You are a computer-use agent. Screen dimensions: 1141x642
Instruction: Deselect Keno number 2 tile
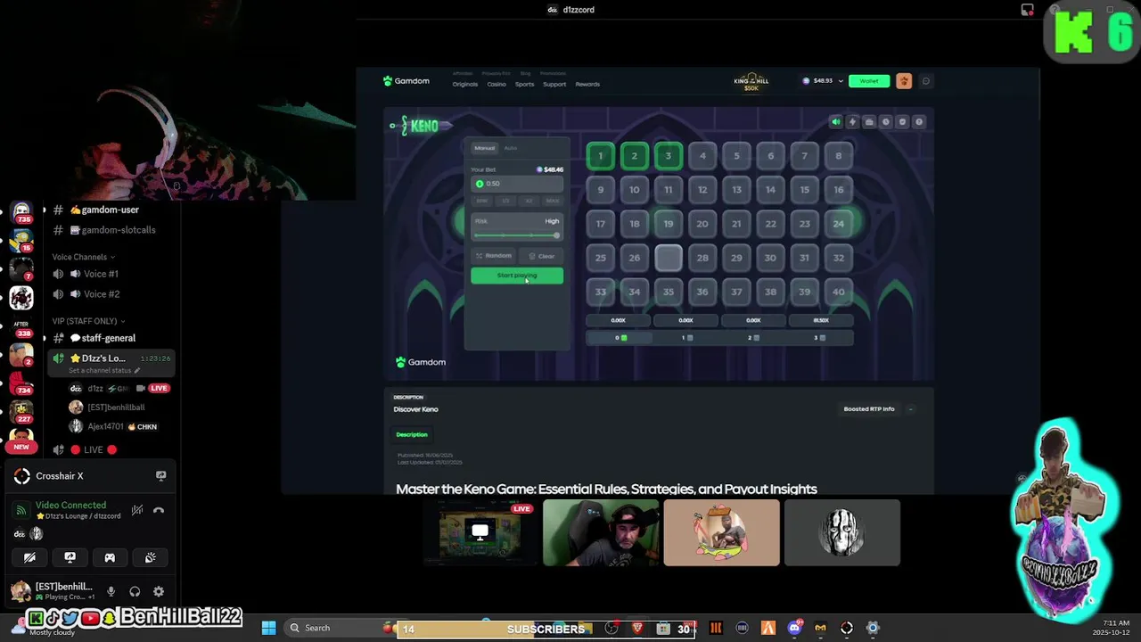(x=635, y=156)
